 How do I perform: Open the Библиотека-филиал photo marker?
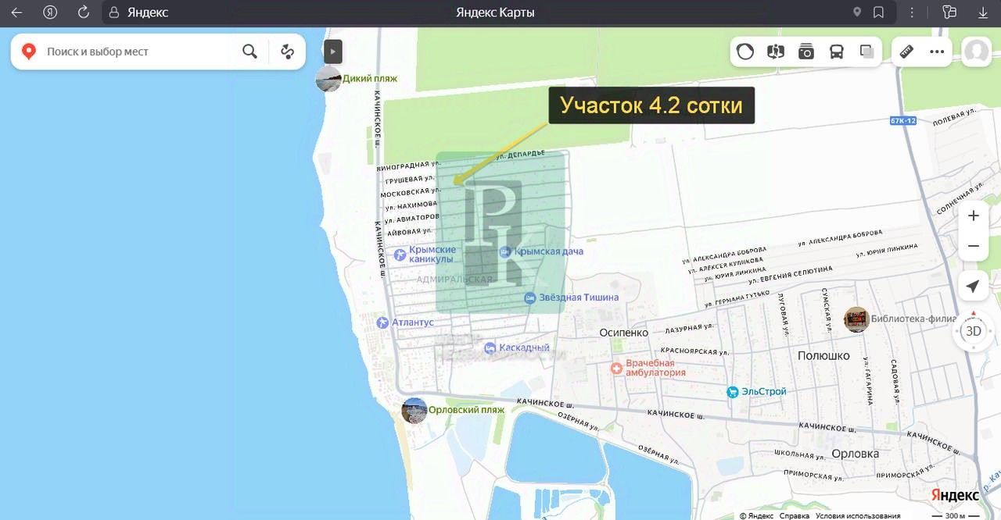pos(856,319)
